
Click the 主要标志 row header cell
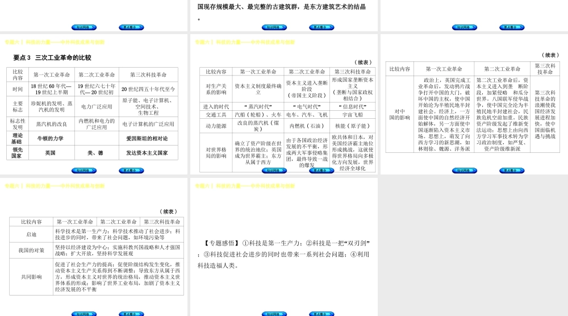tap(18, 106)
